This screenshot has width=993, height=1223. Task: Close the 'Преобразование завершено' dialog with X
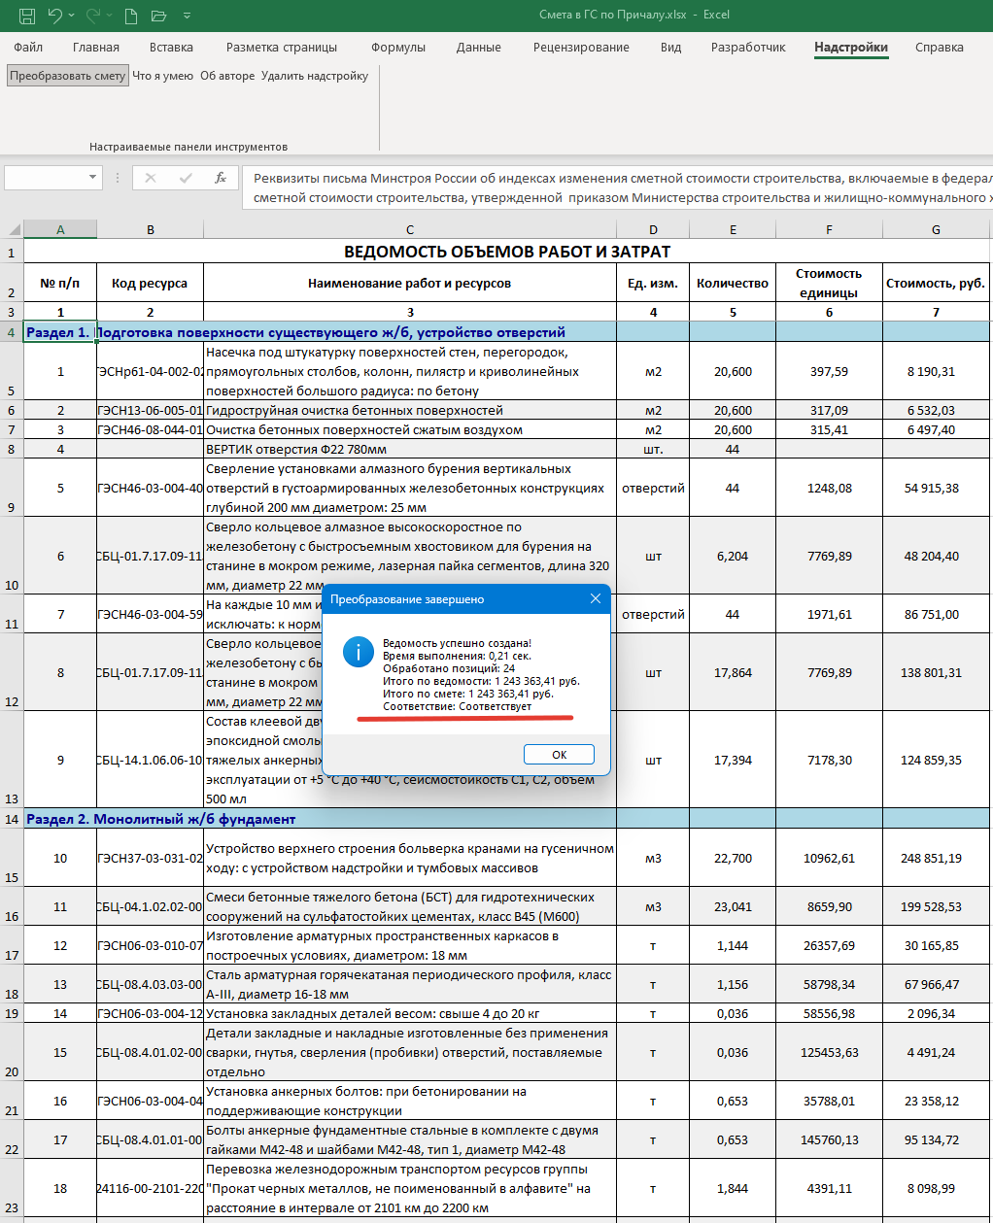coord(596,599)
